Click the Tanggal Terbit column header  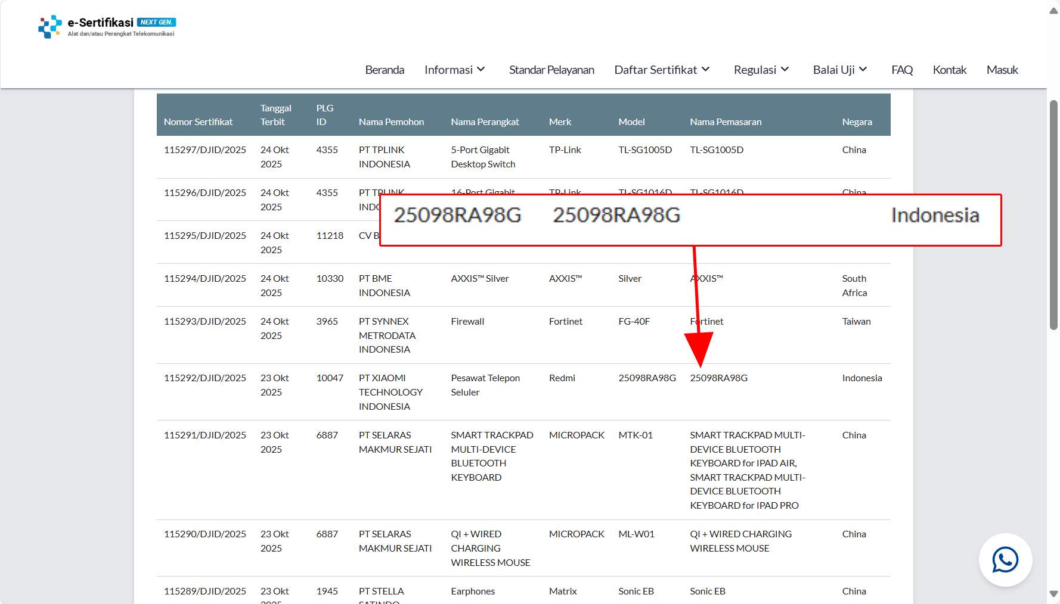[x=275, y=115]
